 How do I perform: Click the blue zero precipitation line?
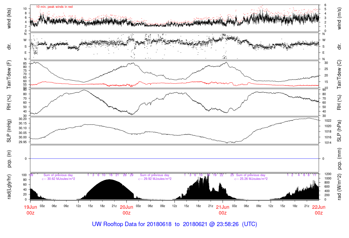coord(174,159)
